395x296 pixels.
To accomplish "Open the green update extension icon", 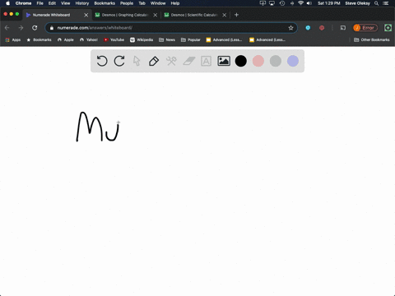I will pyautogui.click(x=388, y=28).
